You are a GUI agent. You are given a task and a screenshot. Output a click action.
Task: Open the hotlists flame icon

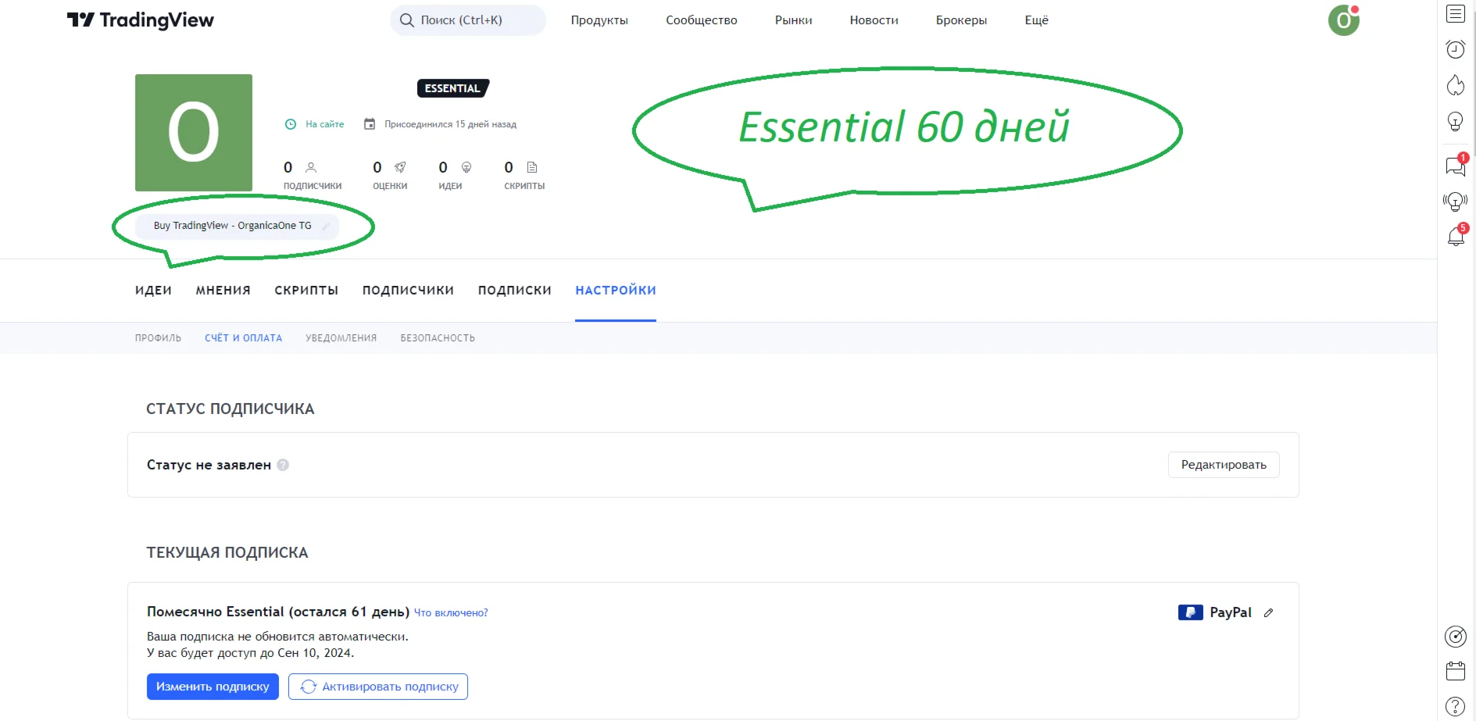click(1455, 85)
